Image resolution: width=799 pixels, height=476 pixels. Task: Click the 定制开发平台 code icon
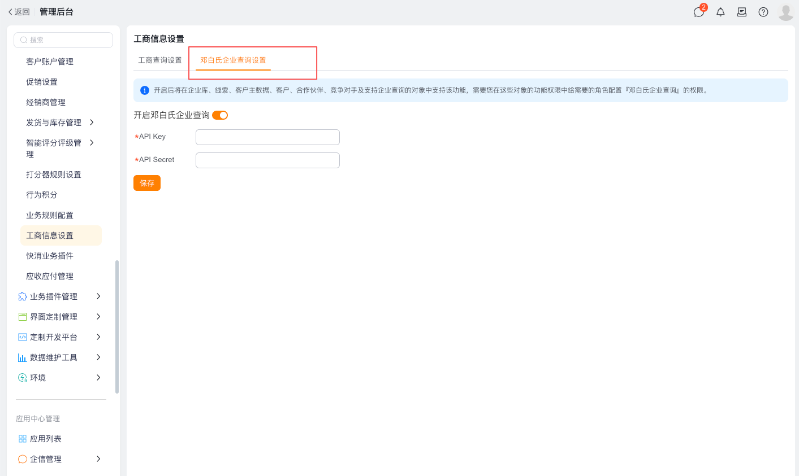(x=23, y=337)
